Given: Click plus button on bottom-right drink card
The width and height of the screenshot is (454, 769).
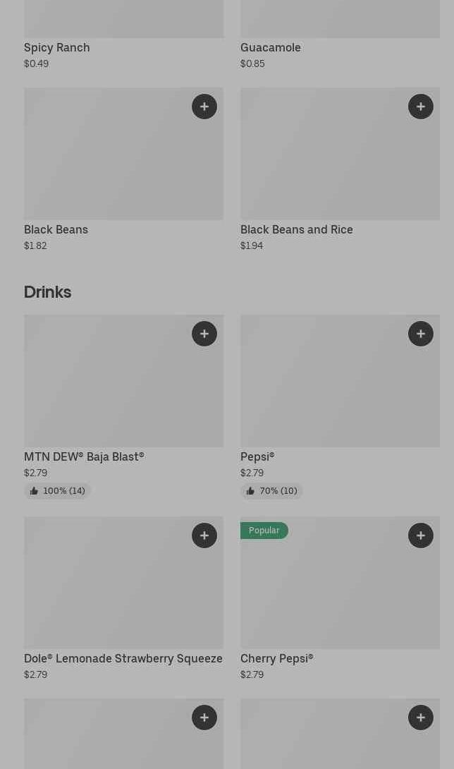Looking at the screenshot, I should [x=421, y=717].
